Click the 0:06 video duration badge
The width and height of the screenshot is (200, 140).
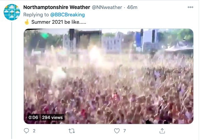(33, 117)
